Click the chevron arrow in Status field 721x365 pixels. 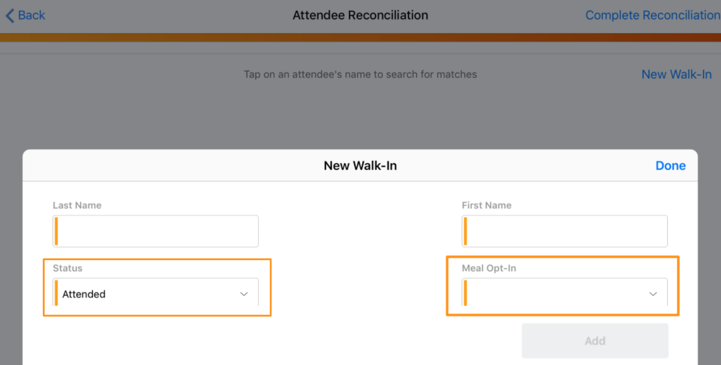pyautogui.click(x=244, y=294)
